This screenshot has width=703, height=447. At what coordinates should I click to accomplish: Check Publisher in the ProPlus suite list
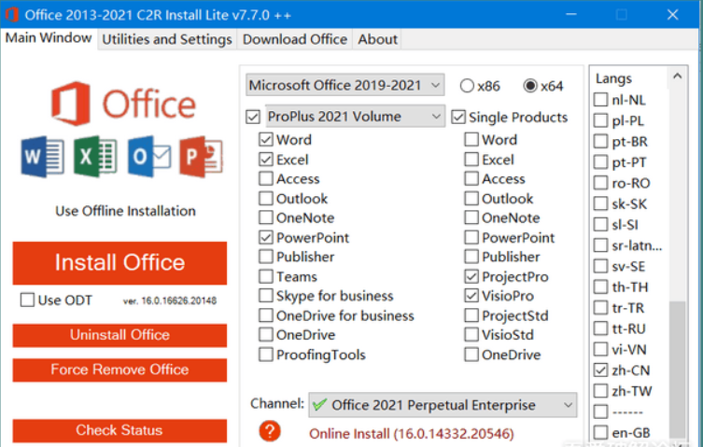click(x=266, y=257)
